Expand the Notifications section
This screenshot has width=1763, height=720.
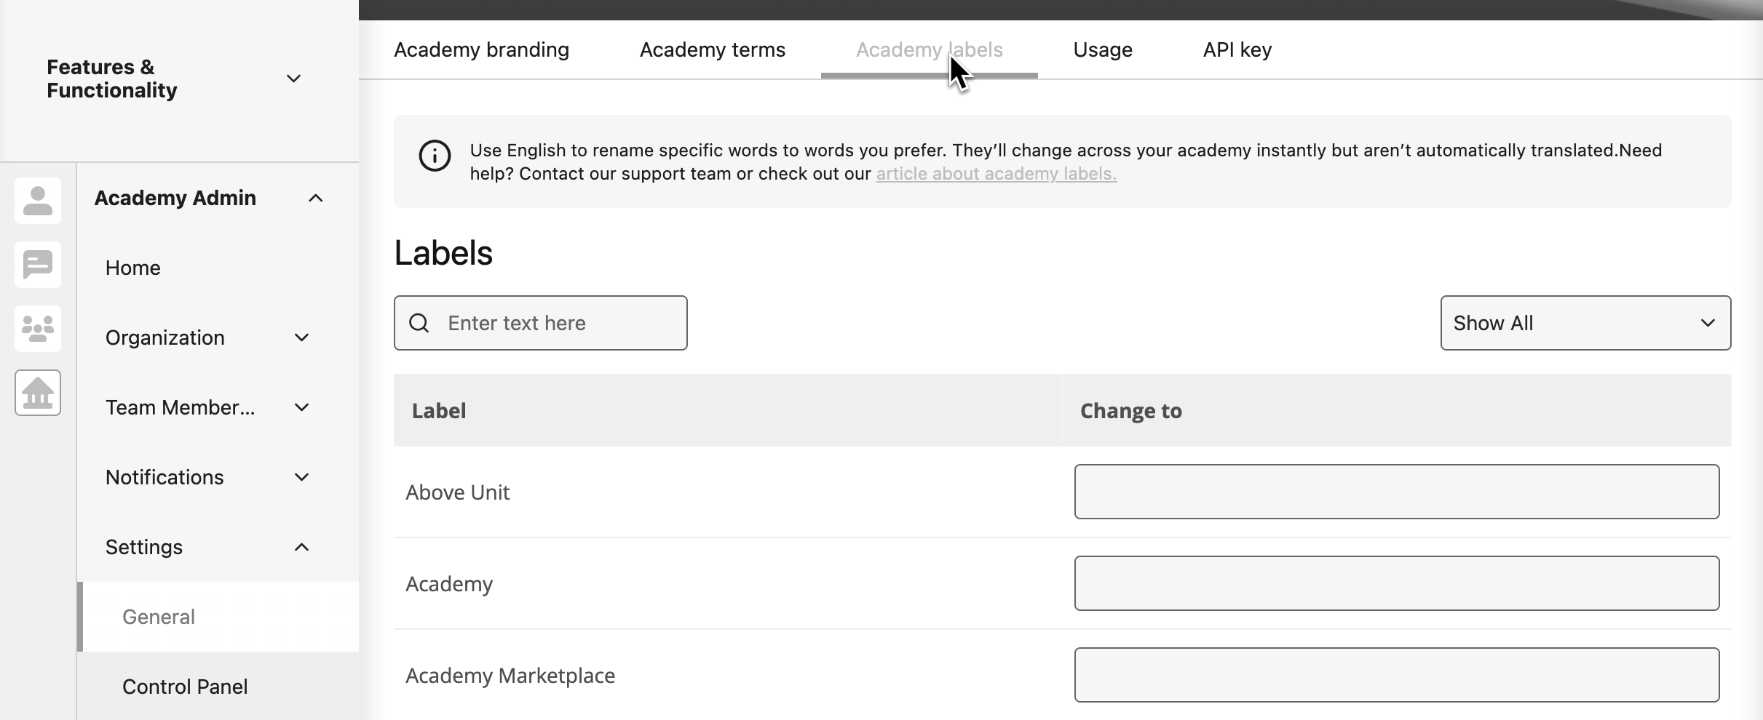point(302,477)
